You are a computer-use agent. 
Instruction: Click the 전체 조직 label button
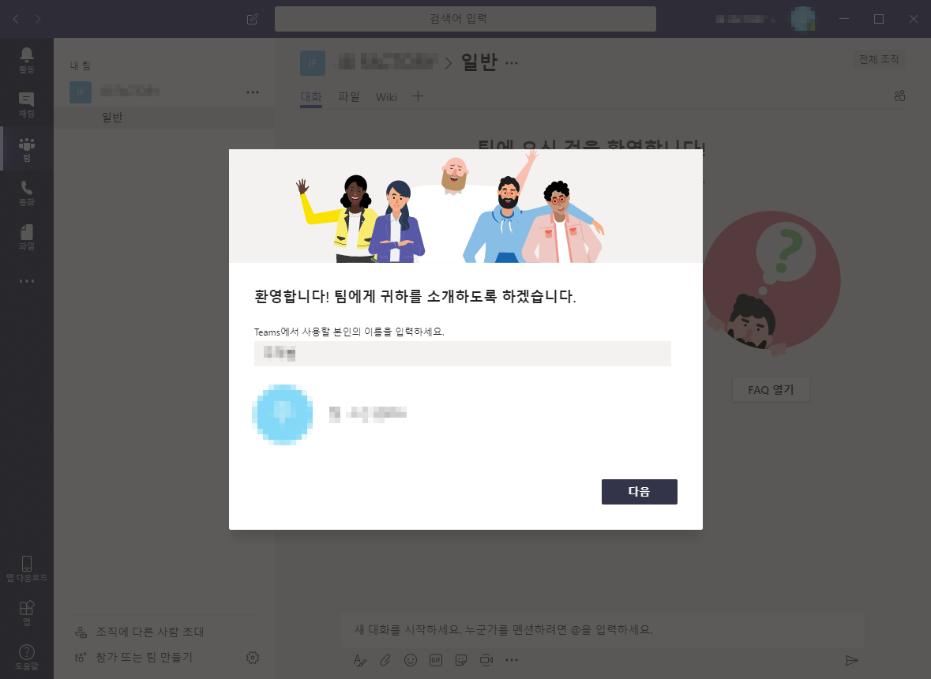tap(879, 59)
